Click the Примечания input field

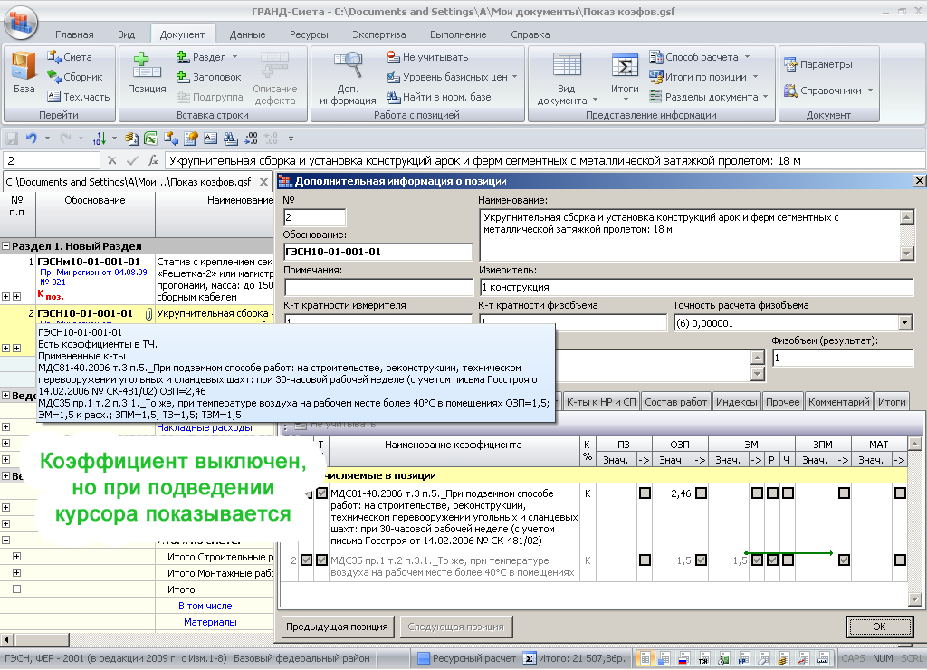(378, 287)
